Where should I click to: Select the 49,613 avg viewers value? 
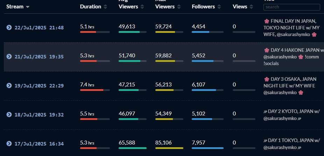pos(127,27)
